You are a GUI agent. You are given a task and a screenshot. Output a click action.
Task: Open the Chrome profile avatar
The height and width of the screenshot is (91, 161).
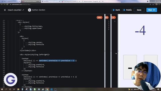click(x=156, y=4)
